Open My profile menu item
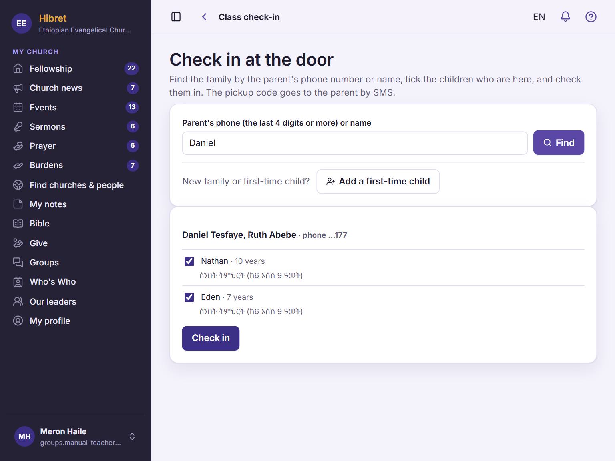Viewport: 615px width, 461px height. coord(76,321)
